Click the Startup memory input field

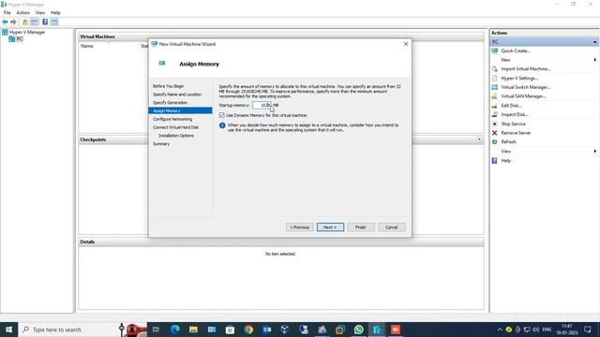tap(262, 105)
